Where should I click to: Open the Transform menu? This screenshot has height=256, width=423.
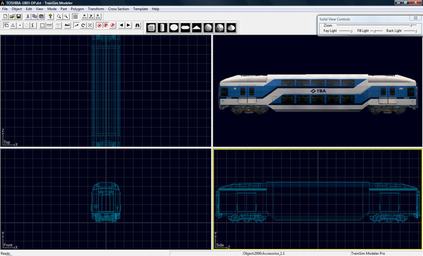(96, 9)
